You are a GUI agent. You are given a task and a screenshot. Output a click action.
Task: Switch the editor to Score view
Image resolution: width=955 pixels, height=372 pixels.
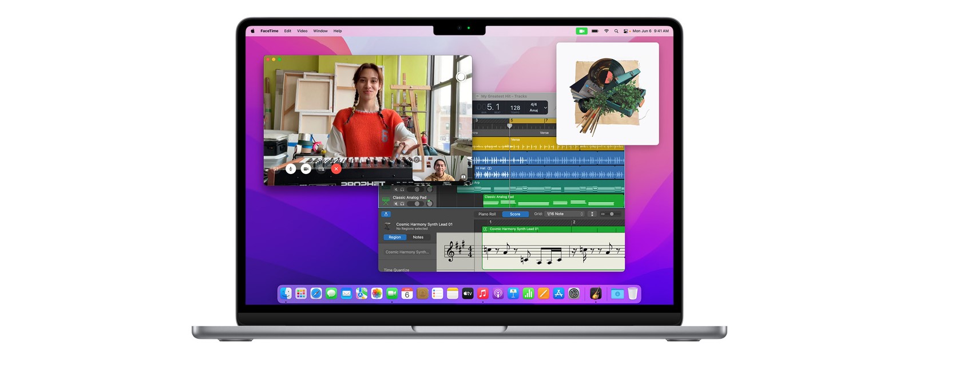point(515,214)
